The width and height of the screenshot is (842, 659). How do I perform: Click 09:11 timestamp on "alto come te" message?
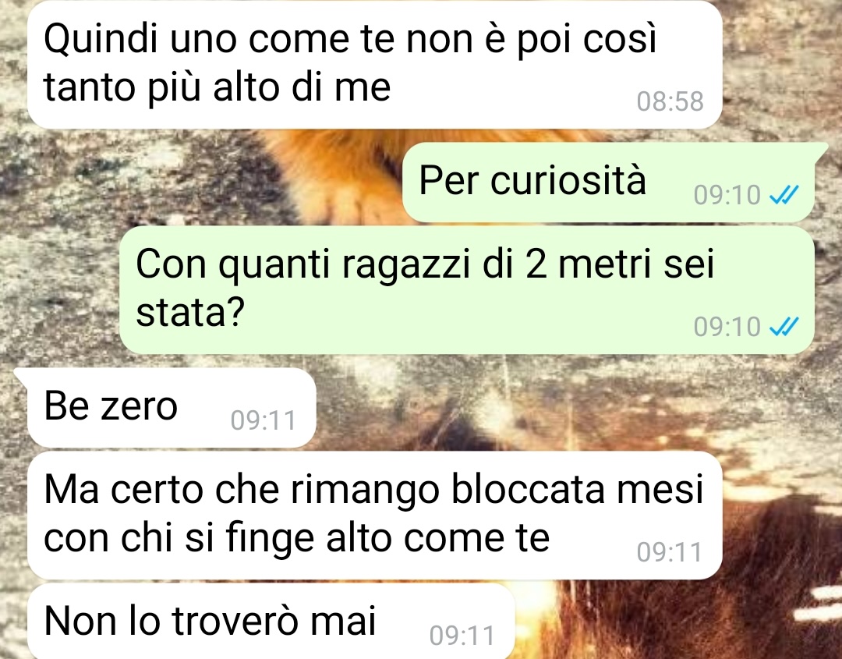(670, 552)
